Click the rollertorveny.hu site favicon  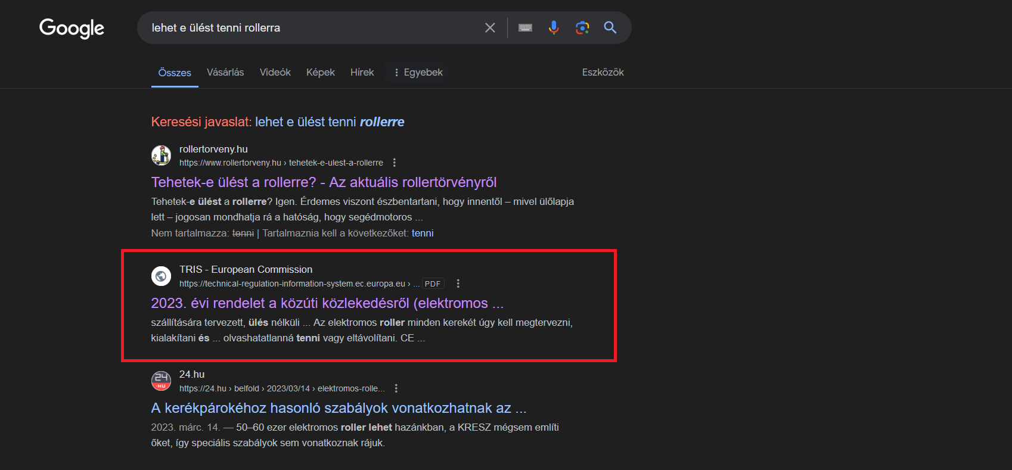point(161,155)
